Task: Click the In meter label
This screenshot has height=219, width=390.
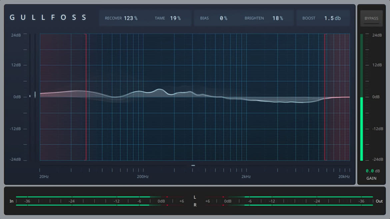Action: [x=11, y=201]
